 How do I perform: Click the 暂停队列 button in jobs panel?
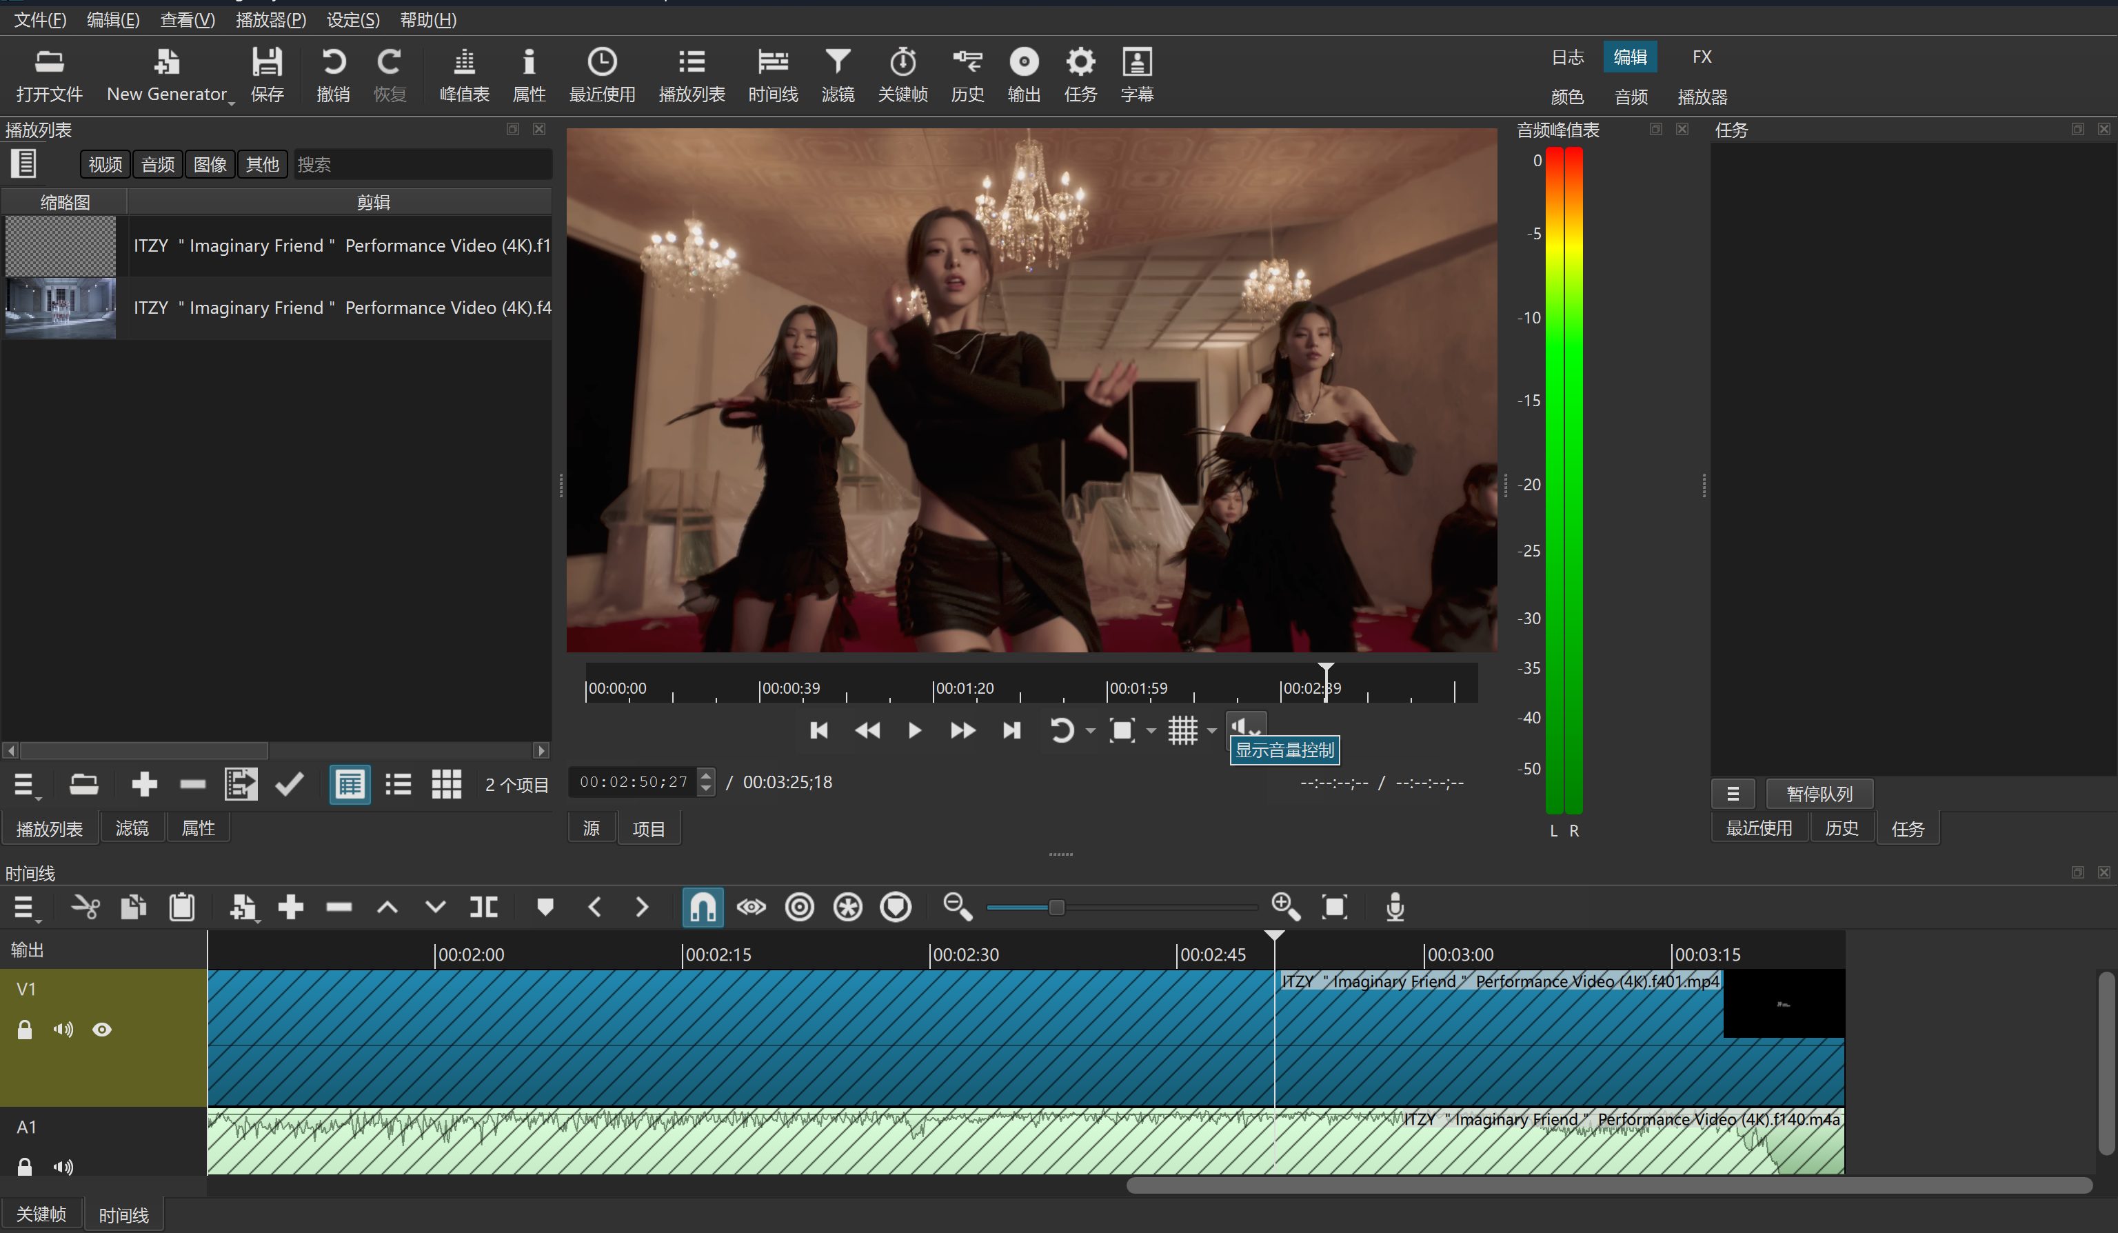[x=1819, y=794]
